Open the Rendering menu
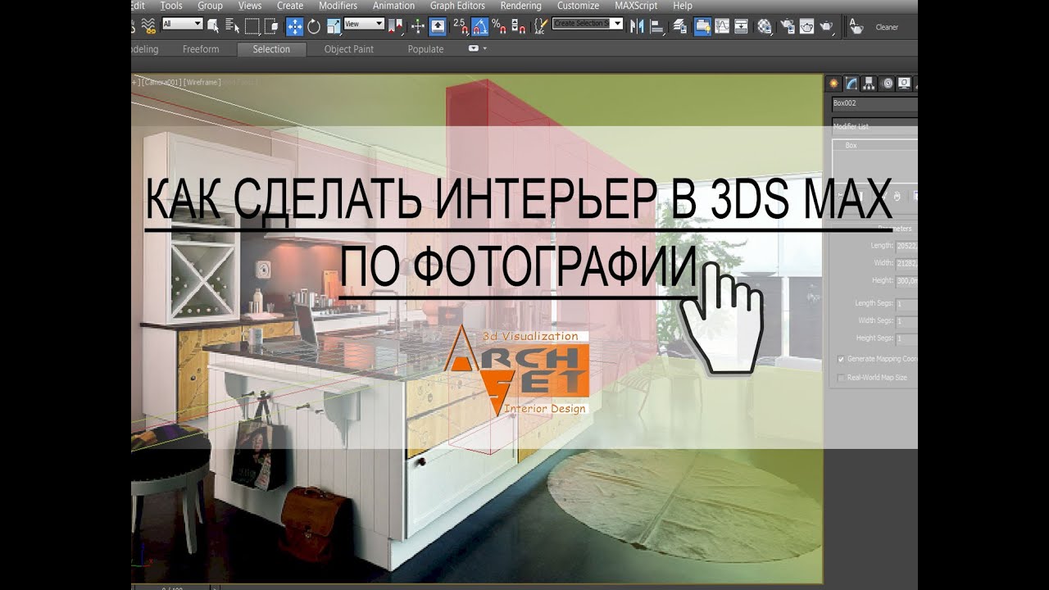Viewport: 1049px width, 590px height. pyautogui.click(x=520, y=6)
